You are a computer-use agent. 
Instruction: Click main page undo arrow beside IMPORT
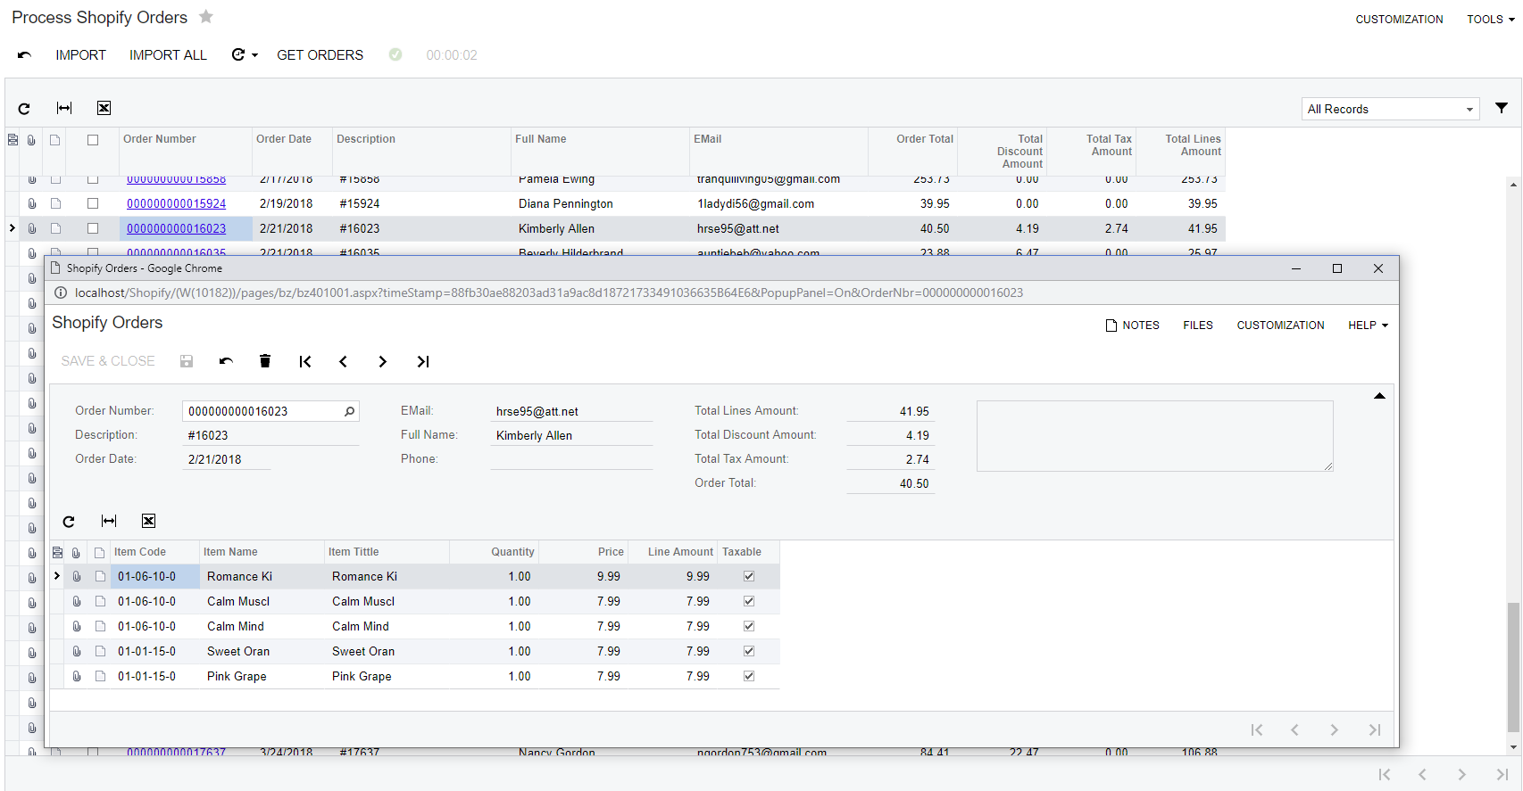pyautogui.click(x=24, y=55)
